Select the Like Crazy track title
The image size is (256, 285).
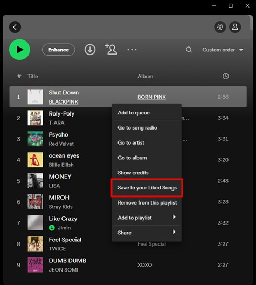[63, 219]
